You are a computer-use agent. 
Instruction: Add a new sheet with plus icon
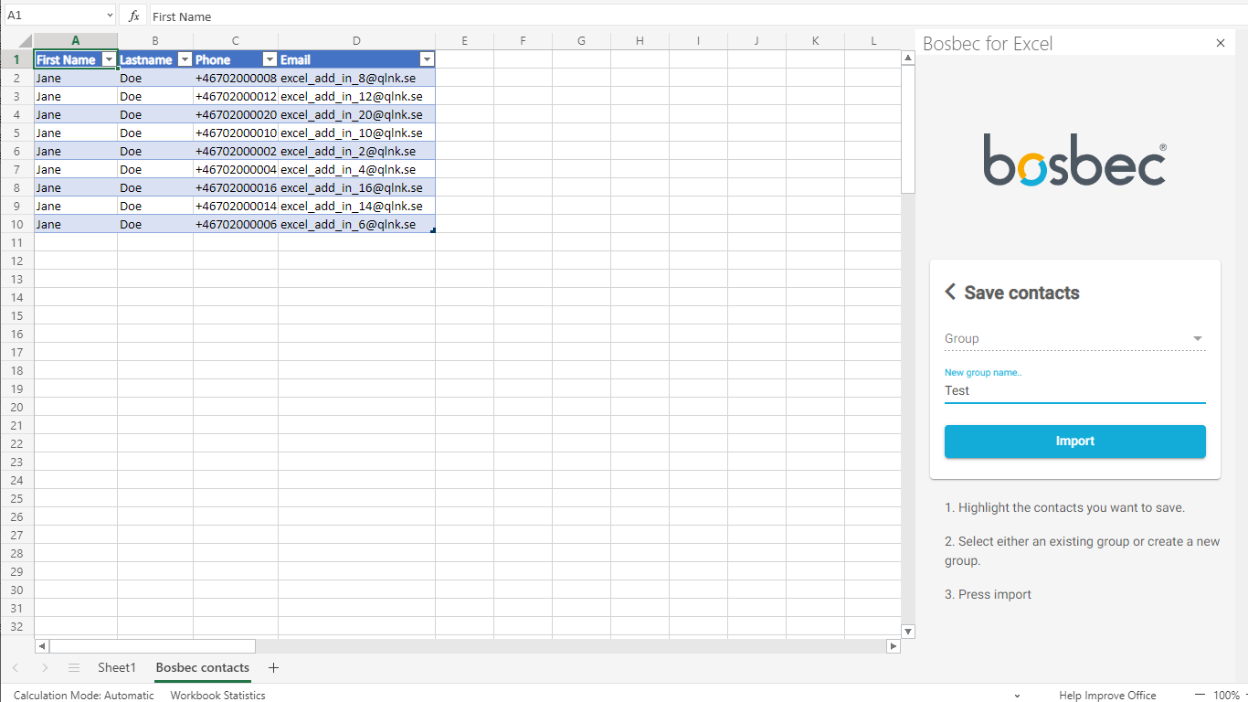(273, 668)
